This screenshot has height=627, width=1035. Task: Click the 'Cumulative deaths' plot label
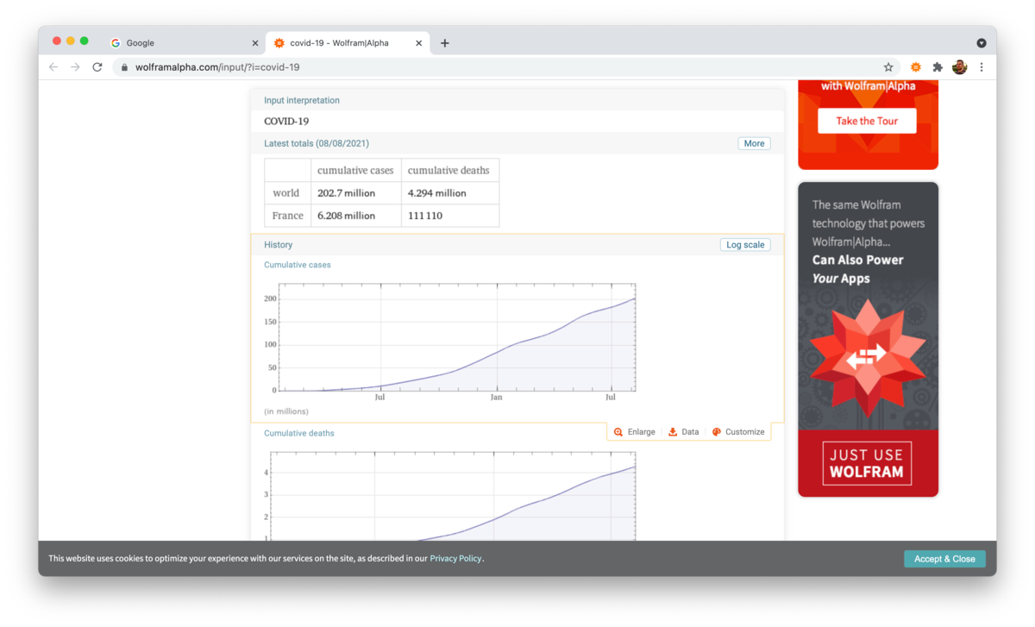coord(299,433)
